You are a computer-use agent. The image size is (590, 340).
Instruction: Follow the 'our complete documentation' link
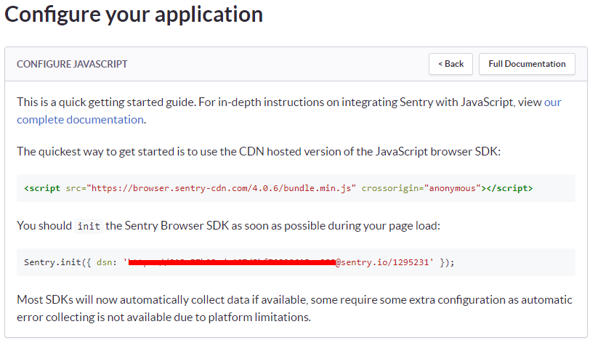(80, 120)
